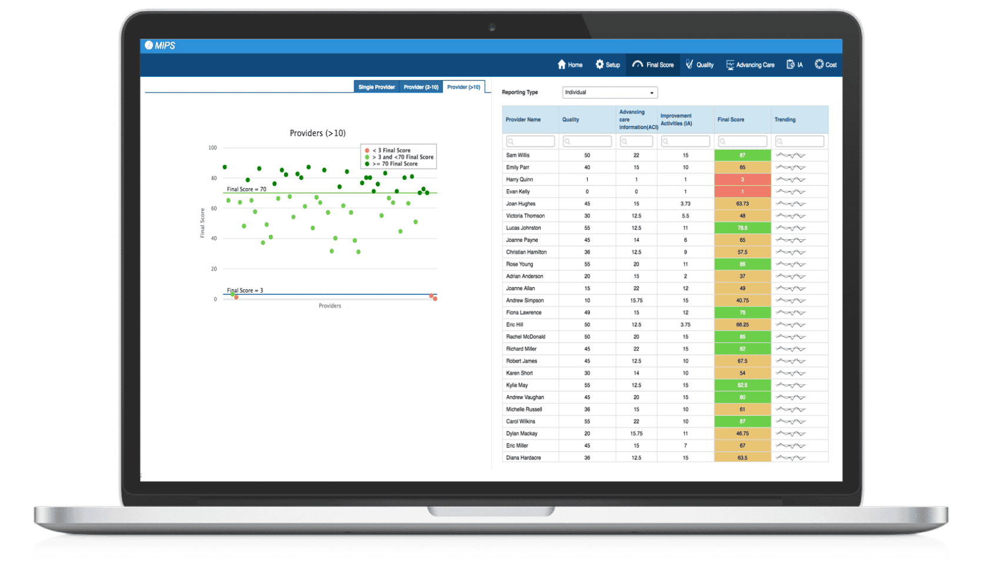
Task: Click the Quality checkmark icon
Action: [x=689, y=65]
